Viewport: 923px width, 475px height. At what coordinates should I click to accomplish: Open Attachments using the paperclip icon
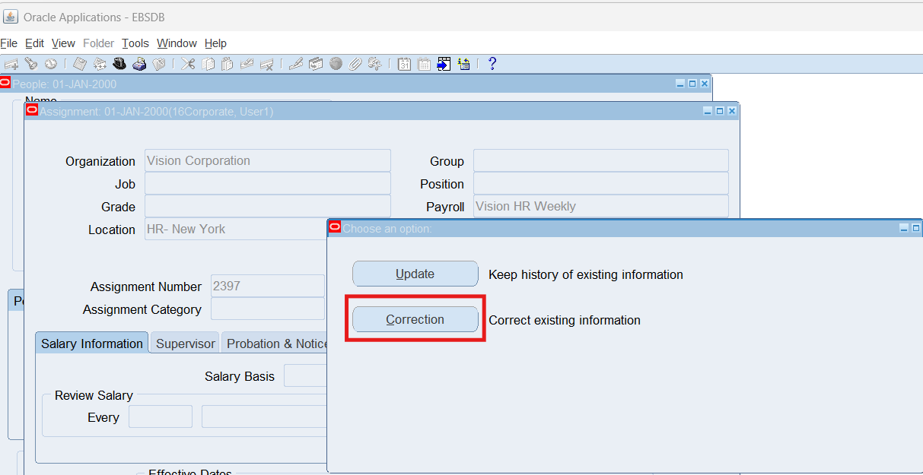click(x=355, y=64)
